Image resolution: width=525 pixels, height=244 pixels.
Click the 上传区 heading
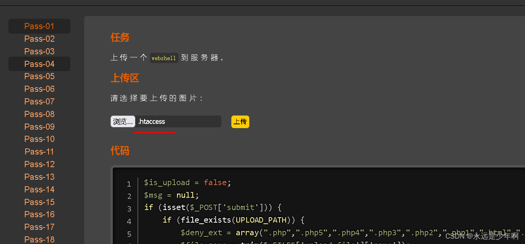(x=125, y=78)
